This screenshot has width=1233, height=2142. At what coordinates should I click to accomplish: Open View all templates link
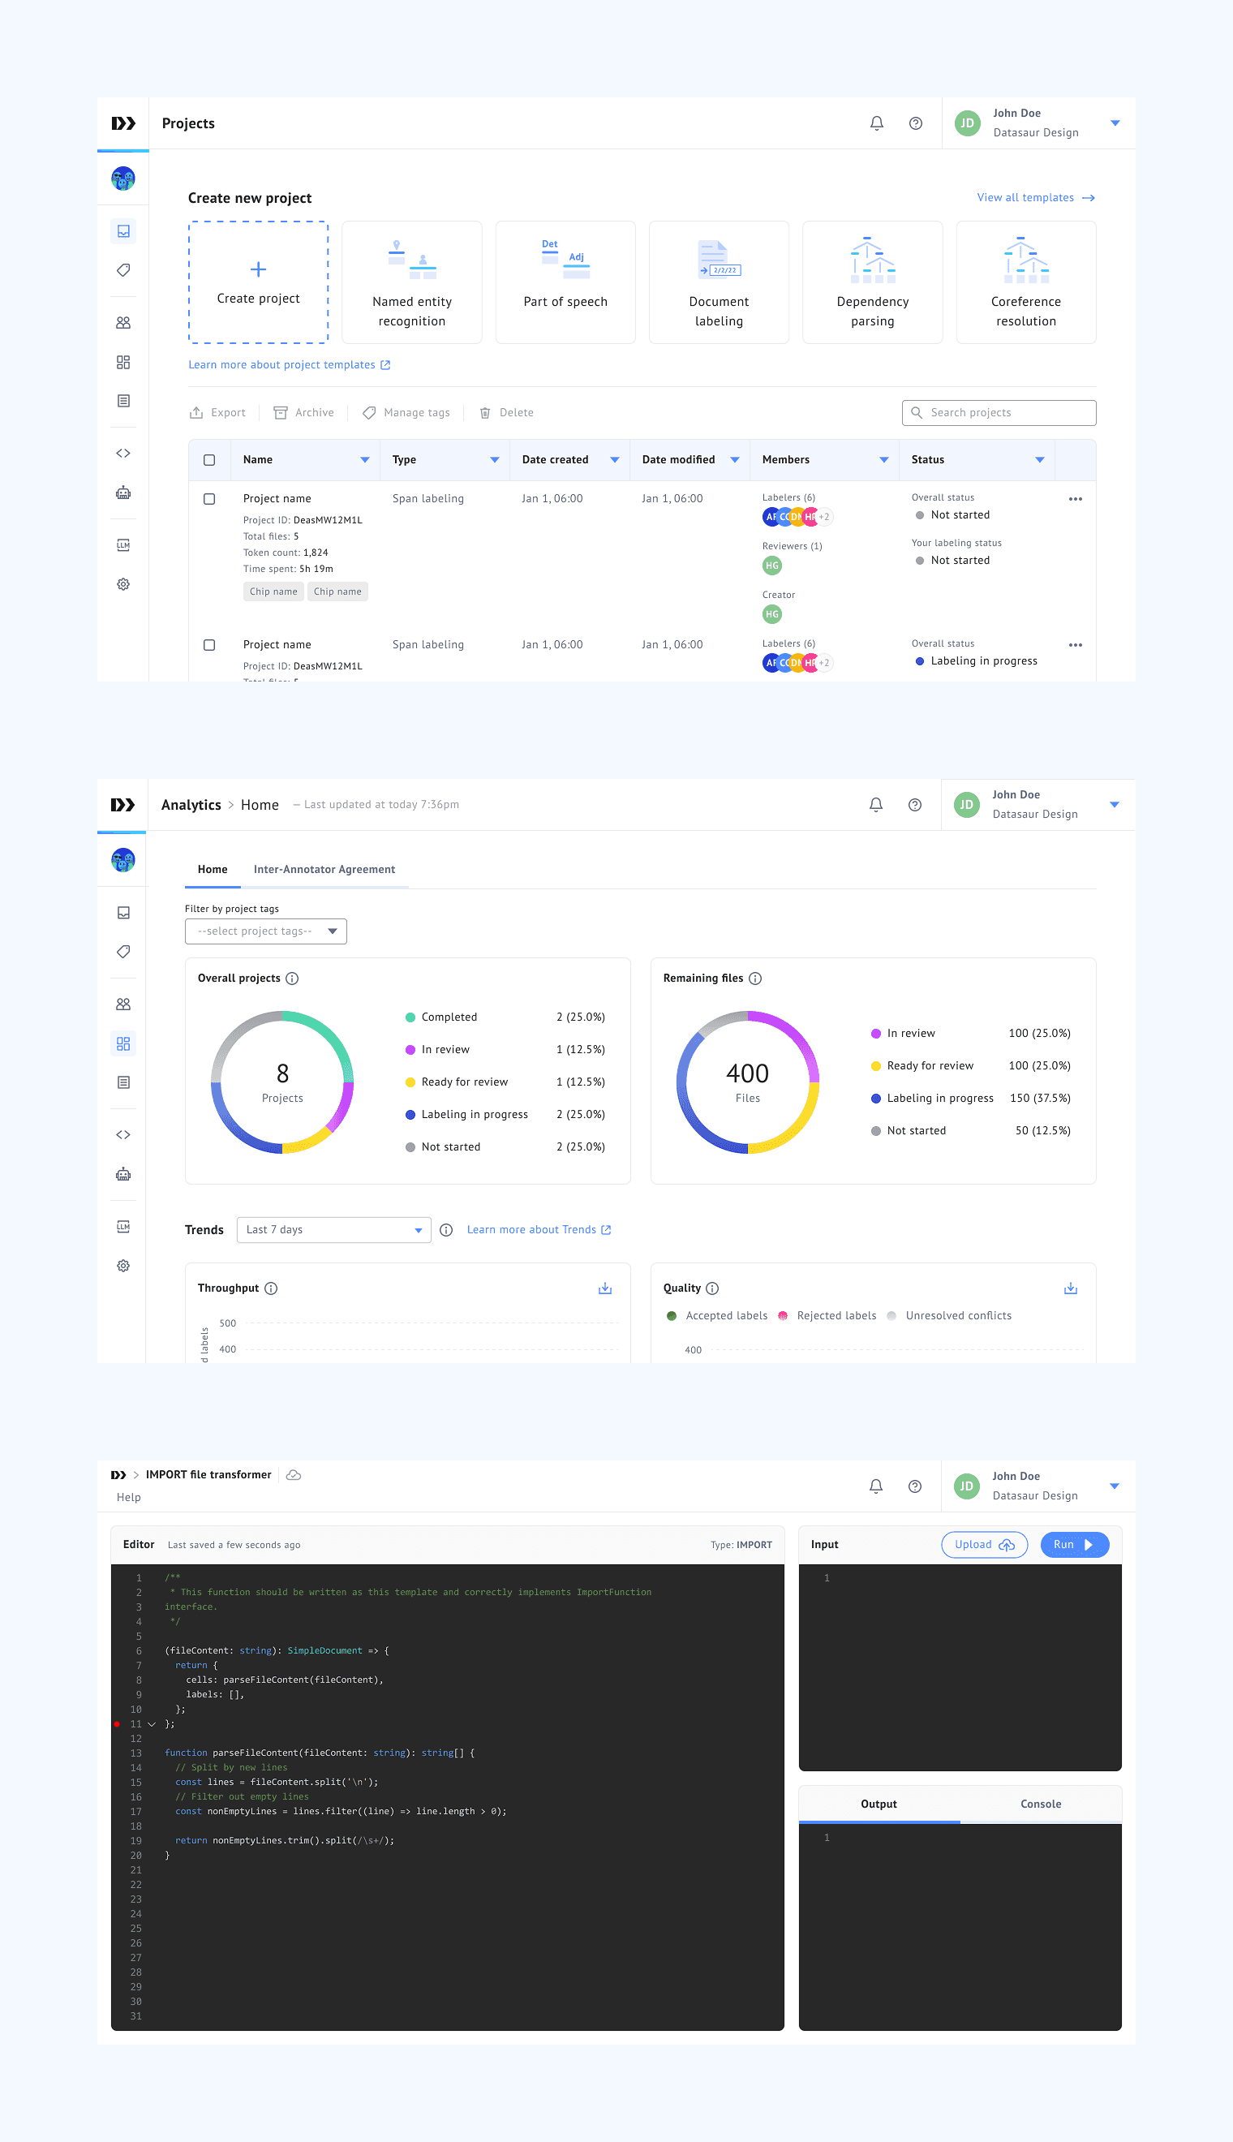1036,197
